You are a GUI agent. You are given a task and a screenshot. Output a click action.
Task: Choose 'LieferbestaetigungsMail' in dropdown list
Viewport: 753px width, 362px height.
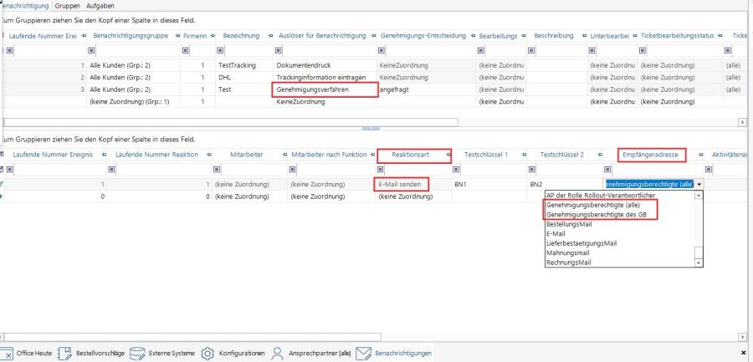tap(581, 243)
